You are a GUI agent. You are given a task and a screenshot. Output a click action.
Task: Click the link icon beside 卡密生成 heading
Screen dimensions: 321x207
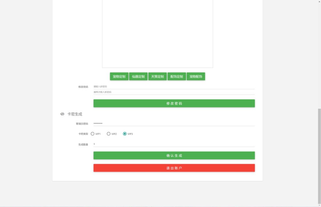62,114
